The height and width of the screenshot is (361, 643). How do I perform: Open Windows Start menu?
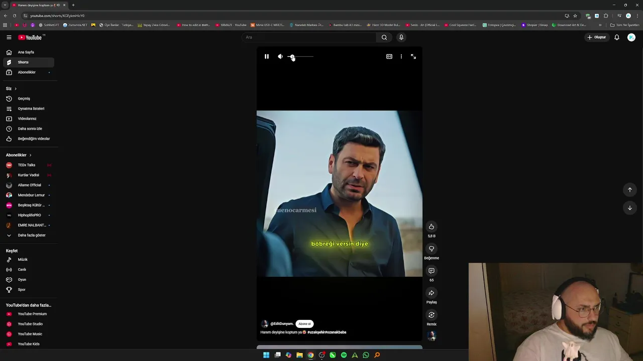pyautogui.click(x=266, y=355)
